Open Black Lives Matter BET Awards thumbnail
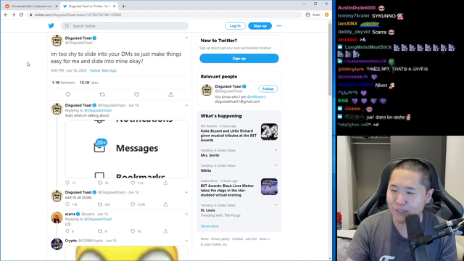 [x=269, y=186]
